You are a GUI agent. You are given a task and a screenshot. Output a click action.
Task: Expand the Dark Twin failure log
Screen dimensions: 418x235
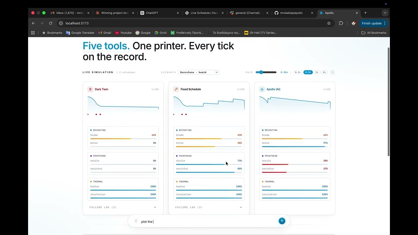coord(123,207)
